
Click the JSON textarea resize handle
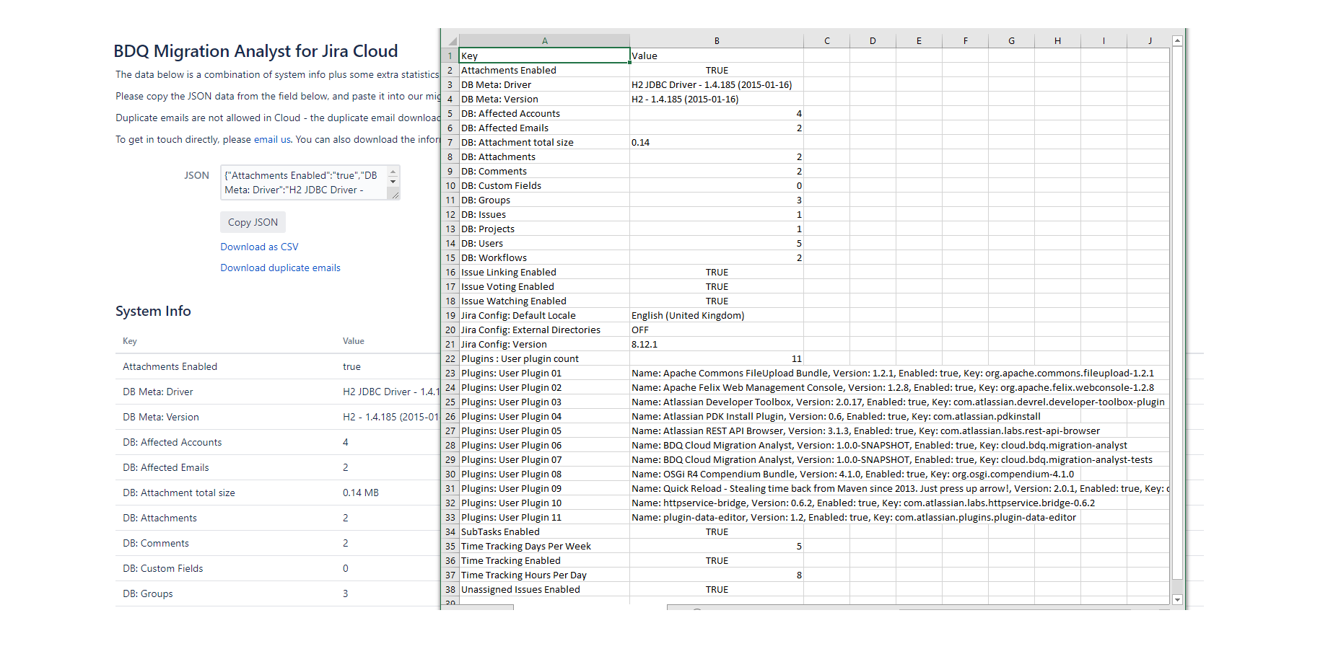(x=395, y=195)
